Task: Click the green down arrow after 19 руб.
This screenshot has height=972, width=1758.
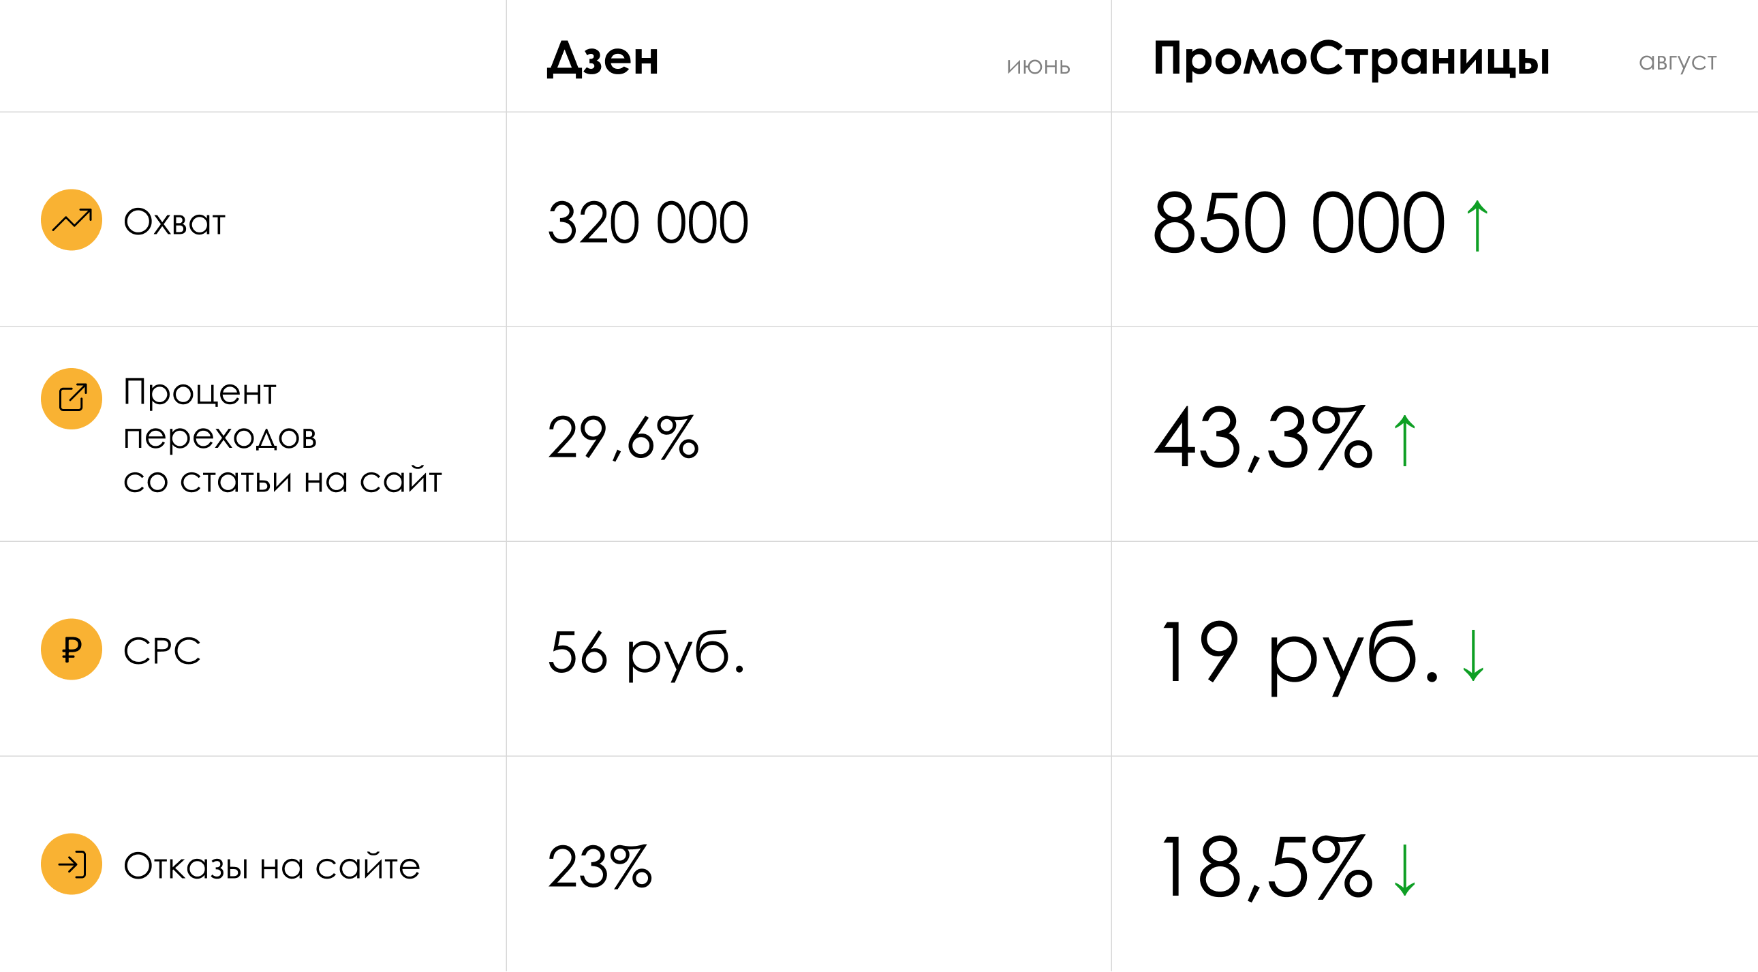Action: pos(1473,655)
